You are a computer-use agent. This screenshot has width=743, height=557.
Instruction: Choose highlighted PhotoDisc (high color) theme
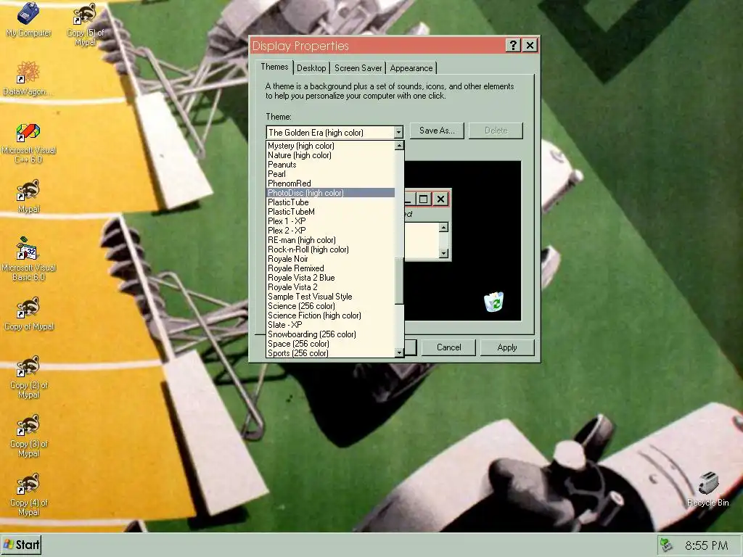tap(331, 193)
